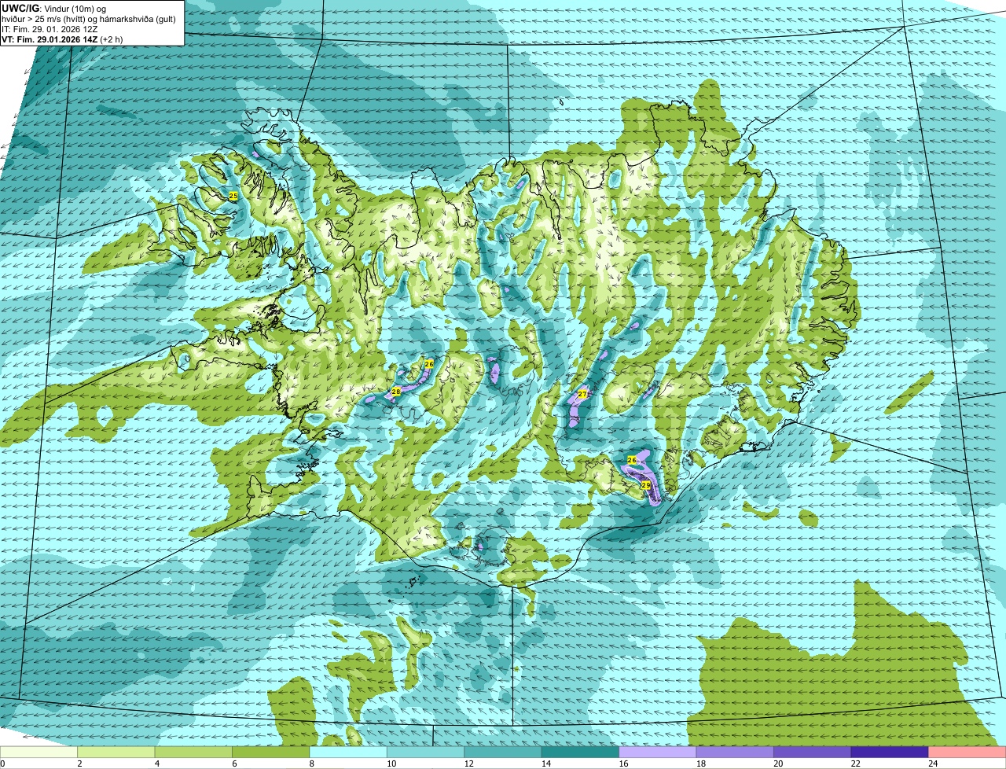Click the valid time 'VT: Fim. 29.01.2026 14Z (+2 h)'
The height and width of the screenshot is (769, 1006).
[63, 39]
